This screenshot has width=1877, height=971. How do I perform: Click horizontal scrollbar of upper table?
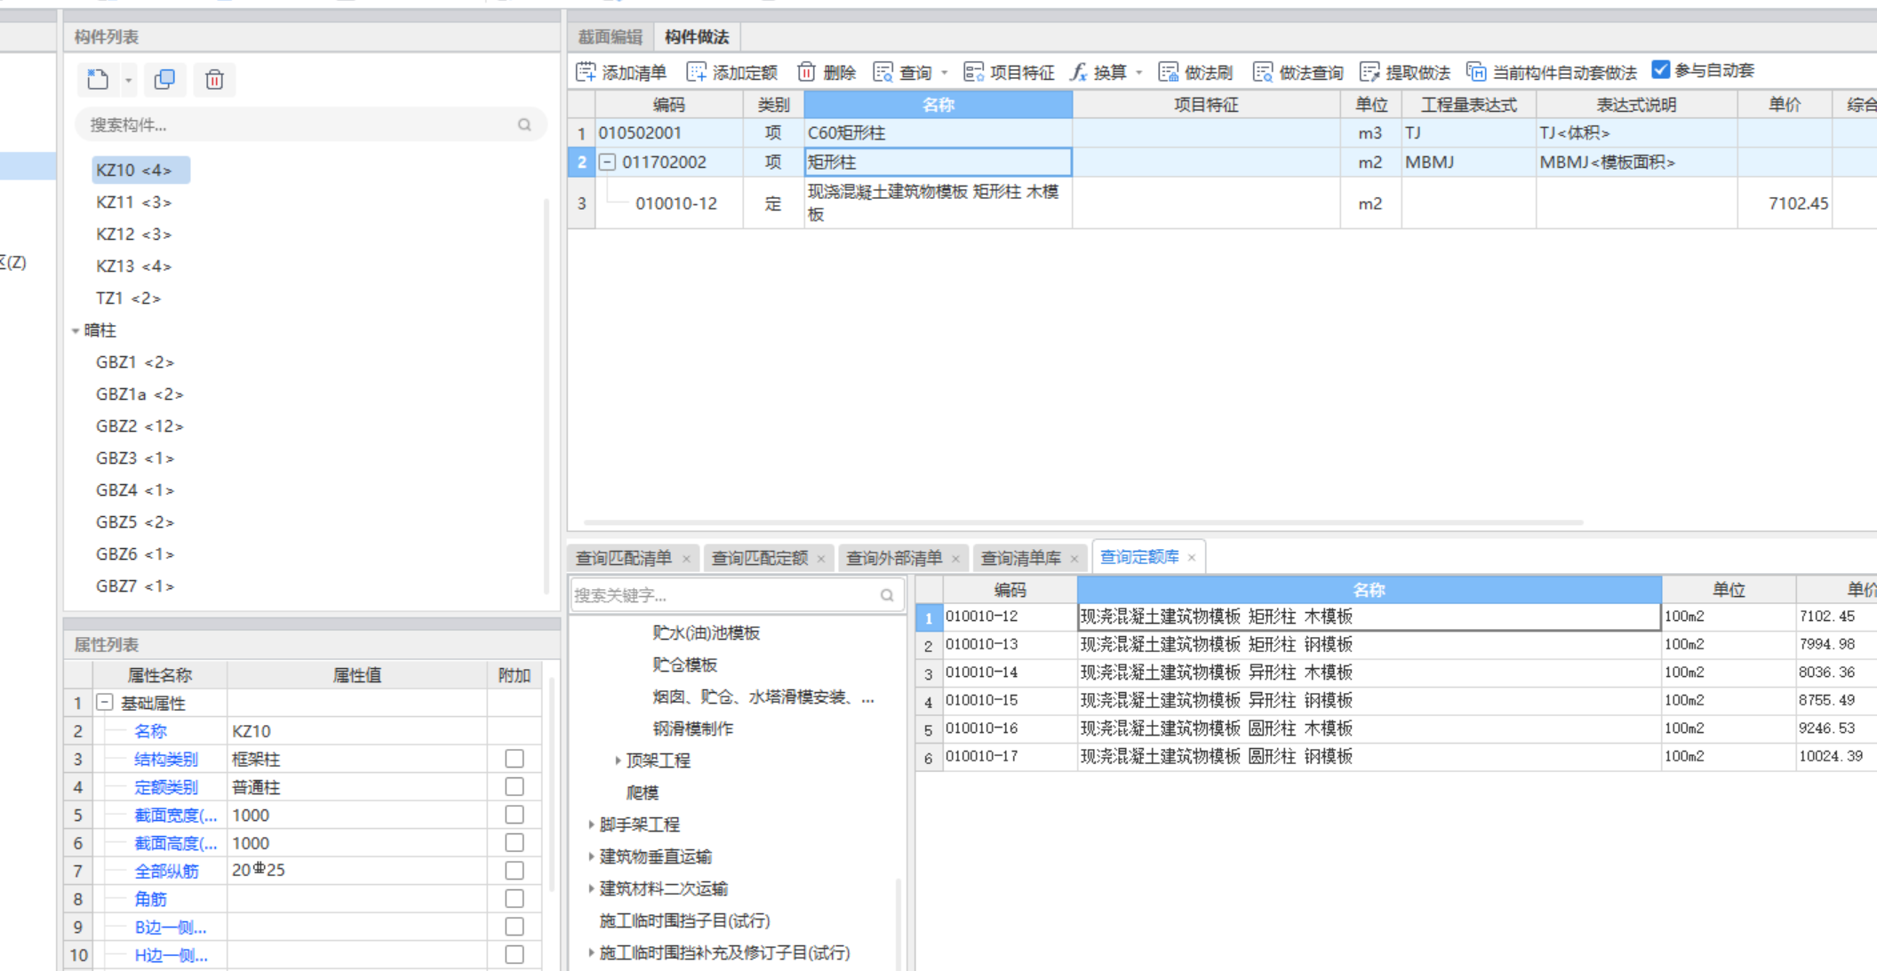(1082, 522)
